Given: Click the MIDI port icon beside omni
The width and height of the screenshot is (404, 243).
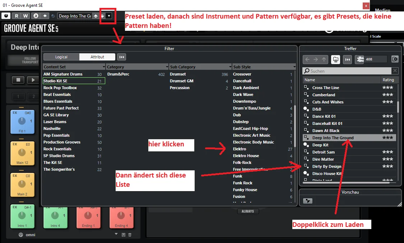Looking at the screenshot, I should [21, 234].
